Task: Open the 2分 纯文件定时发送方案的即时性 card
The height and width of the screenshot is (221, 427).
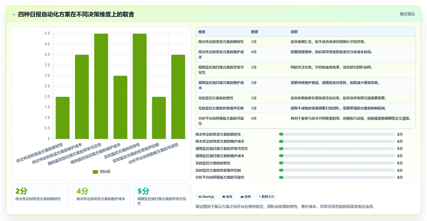Action: pyautogui.click(x=40, y=196)
